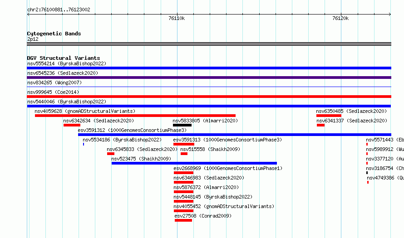Click the gray 2p12 cytogenetic band bar
The image size is (404, 238).
click(209, 44)
